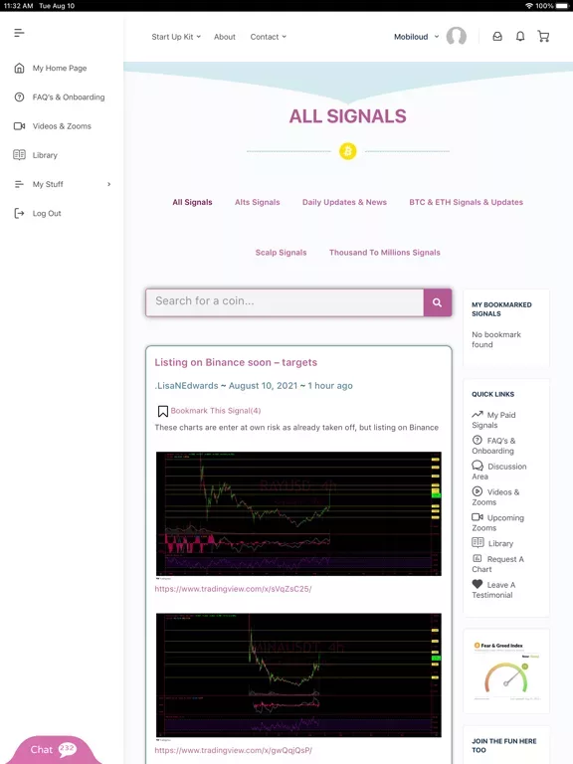Viewport: 573px width, 764px height.
Task: Click the .LisaNEdwards author name
Action: point(187,385)
